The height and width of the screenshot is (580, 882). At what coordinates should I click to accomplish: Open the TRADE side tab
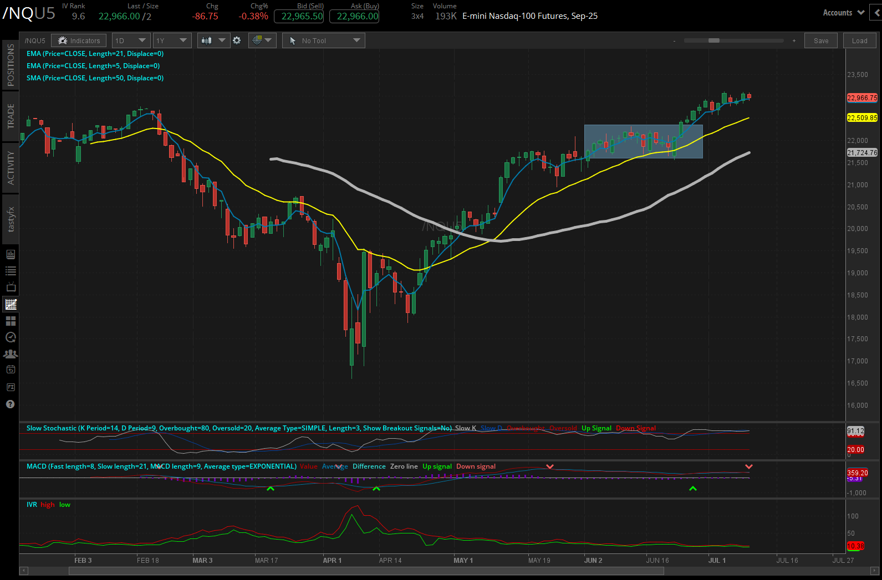pos(11,116)
